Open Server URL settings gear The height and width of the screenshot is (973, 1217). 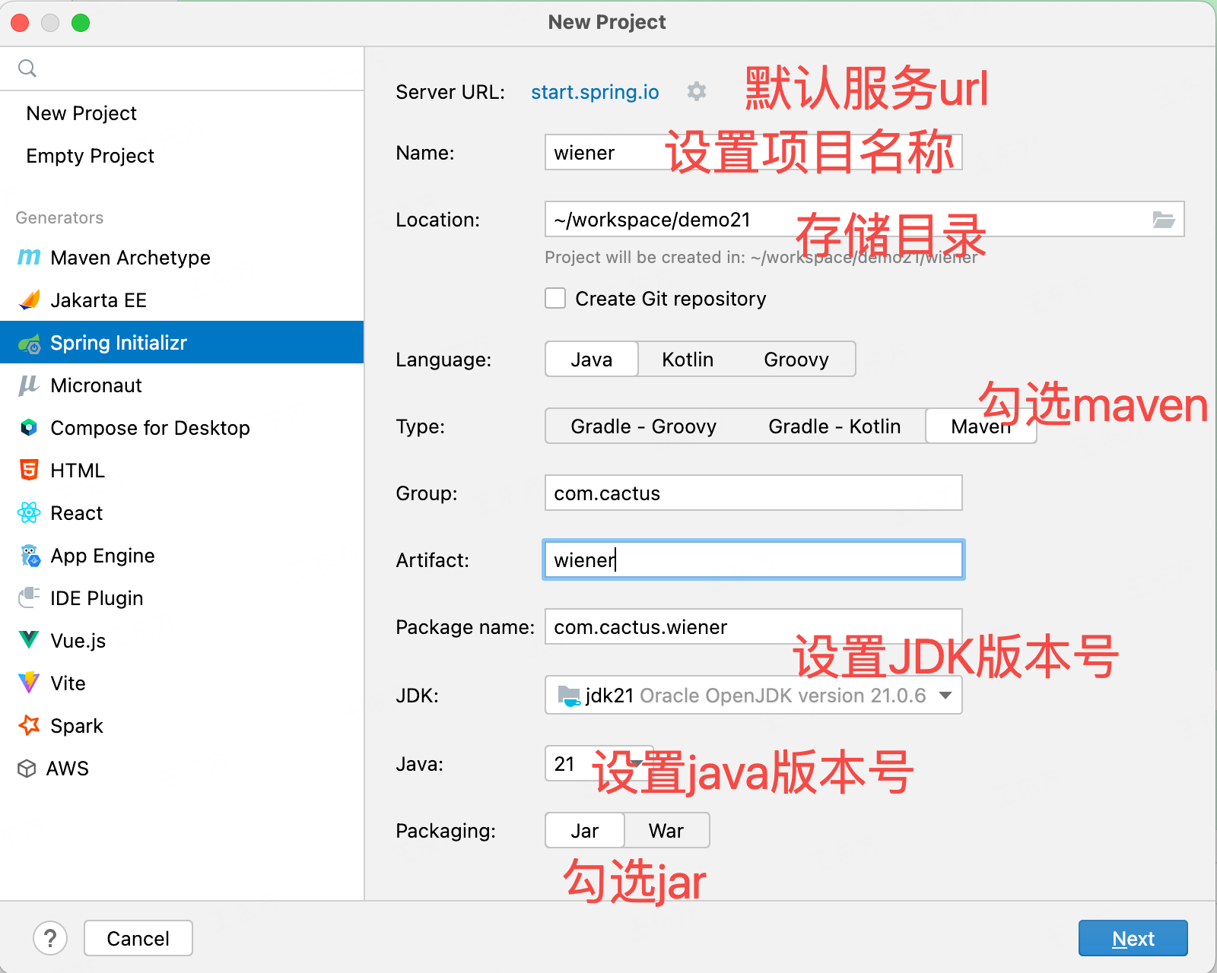pyautogui.click(x=696, y=91)
